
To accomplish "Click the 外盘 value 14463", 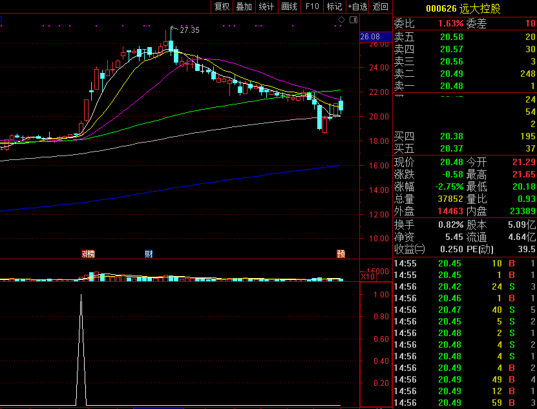I will point(450,212).
